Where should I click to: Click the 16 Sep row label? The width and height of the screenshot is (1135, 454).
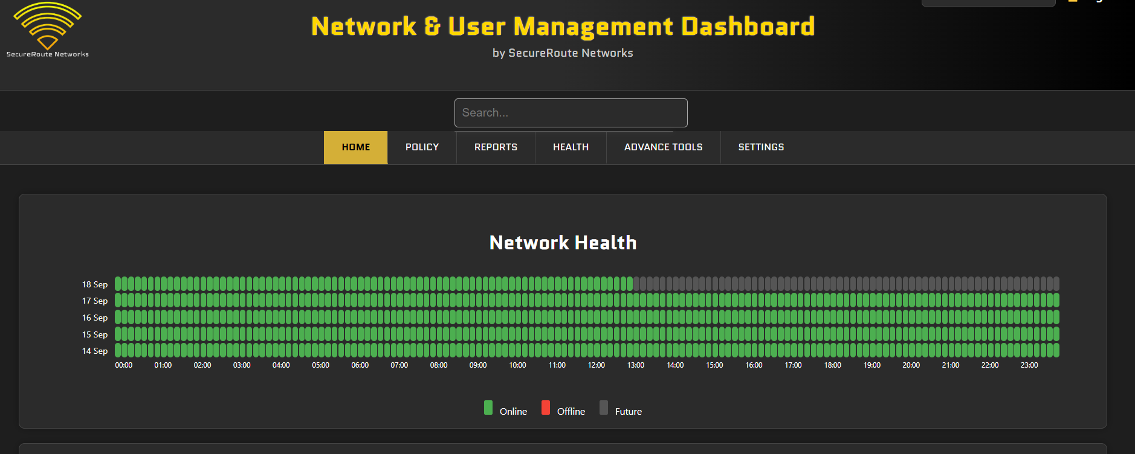coord(95,318)
